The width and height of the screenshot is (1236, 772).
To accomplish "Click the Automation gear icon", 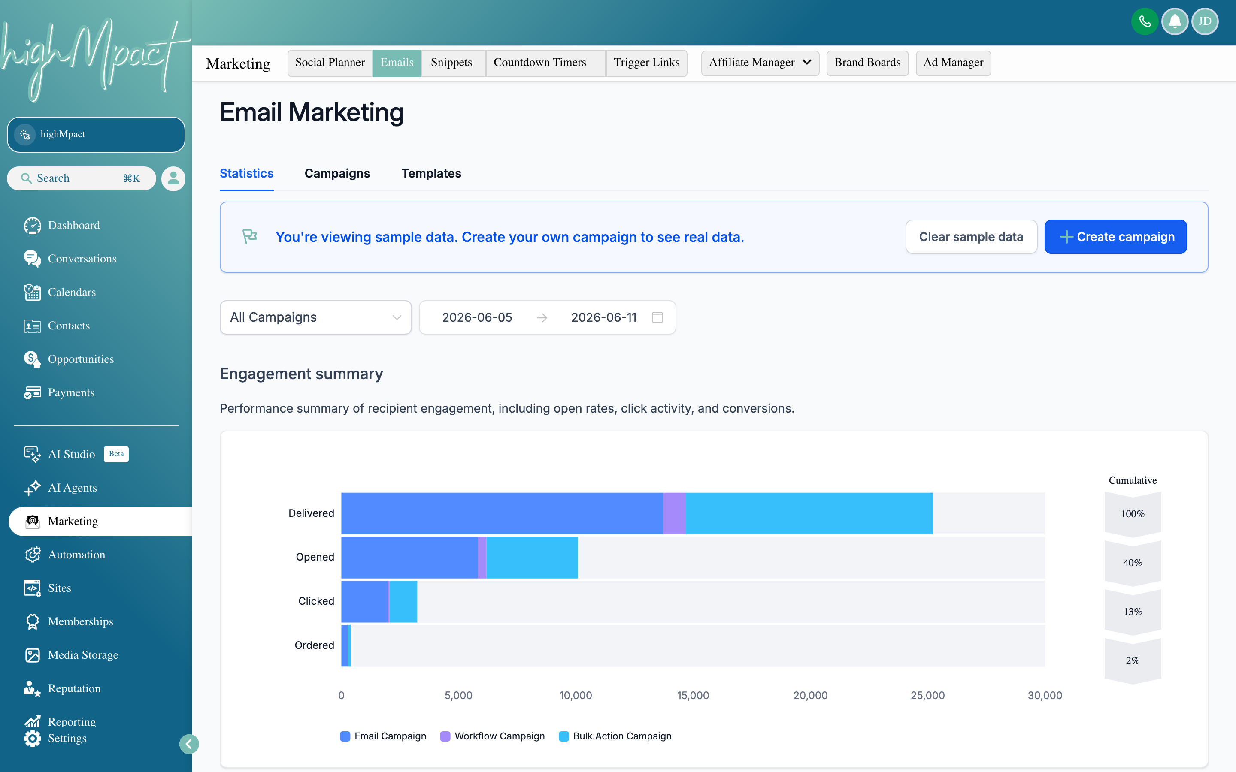I will pyautogui.click(x=32, y=555).
